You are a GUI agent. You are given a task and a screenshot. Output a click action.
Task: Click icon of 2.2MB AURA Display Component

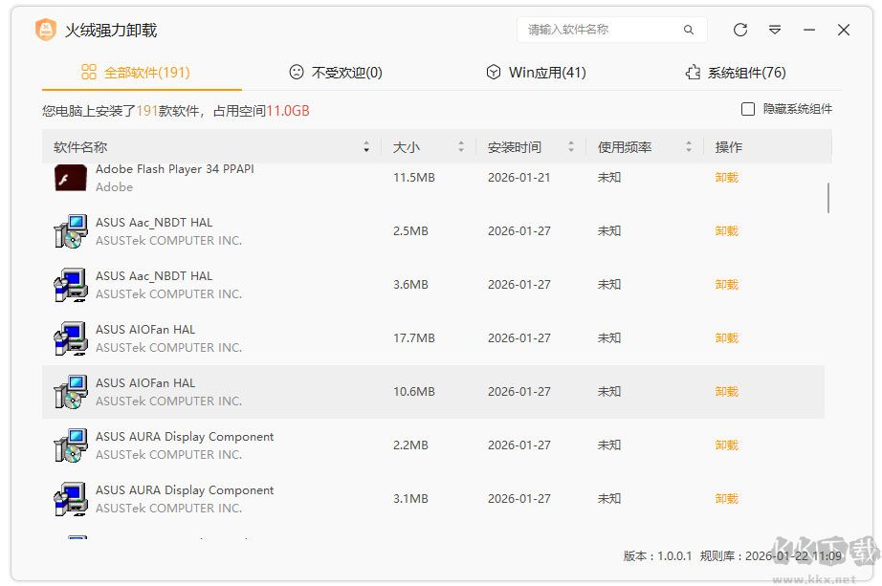click(71, 445)
